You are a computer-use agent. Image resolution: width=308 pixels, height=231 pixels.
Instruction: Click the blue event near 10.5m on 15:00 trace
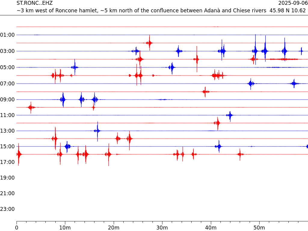coord(67,146)
